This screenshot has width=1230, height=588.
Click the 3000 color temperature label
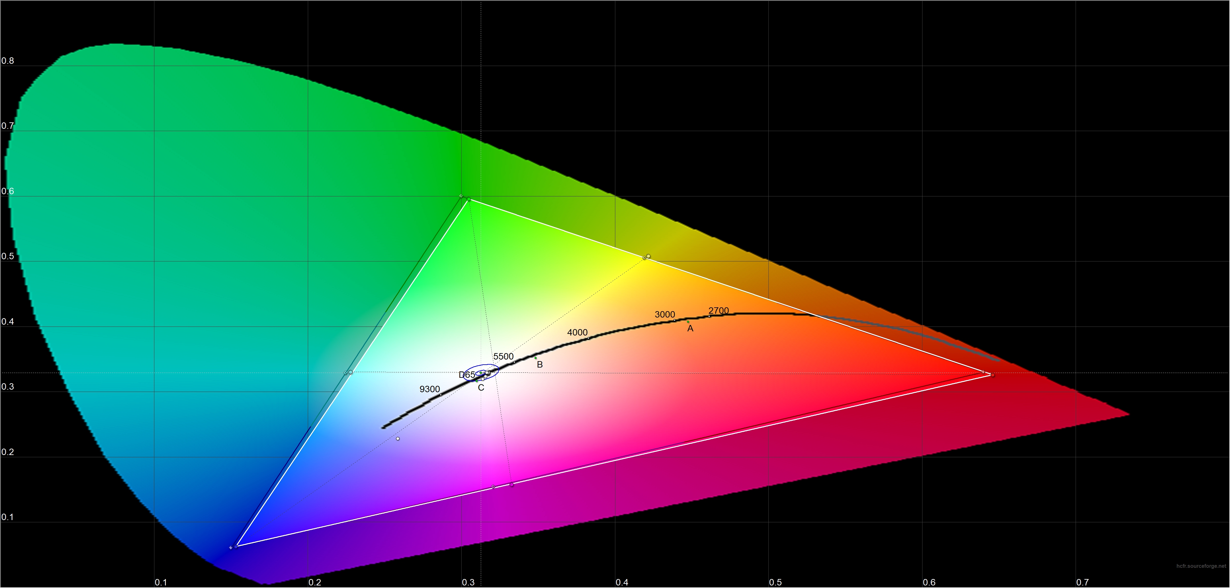pos(665,314)
